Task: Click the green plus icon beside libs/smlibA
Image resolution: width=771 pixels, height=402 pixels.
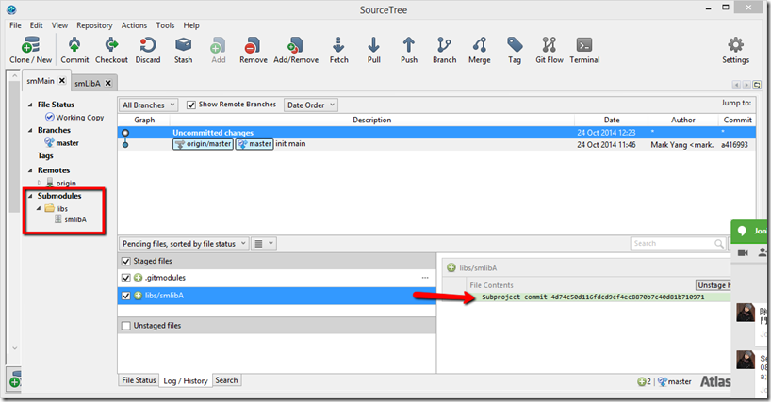Action: (139, 296)
